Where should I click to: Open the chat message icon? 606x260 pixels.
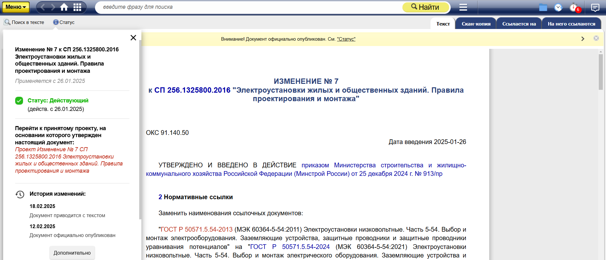[595, 7]
